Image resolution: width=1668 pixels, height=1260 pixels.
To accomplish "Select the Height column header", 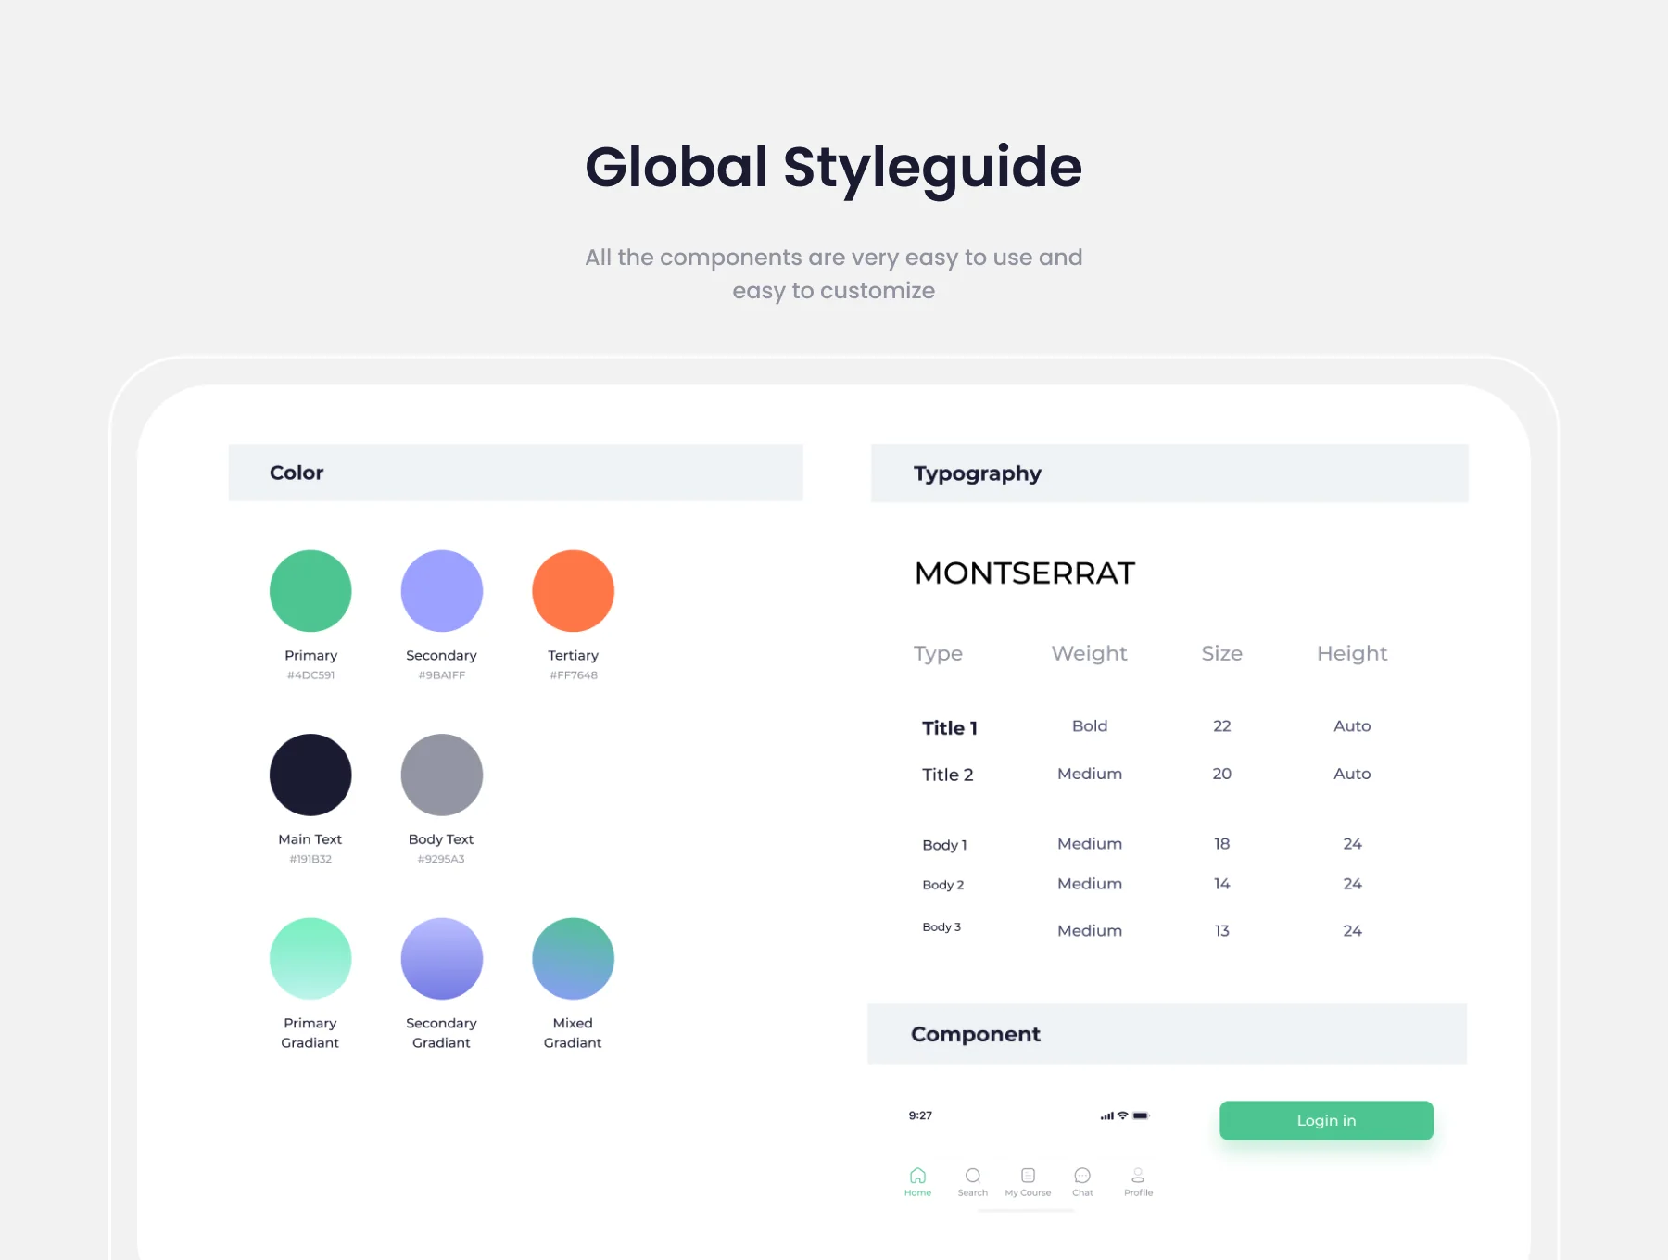I will 1352,654.
